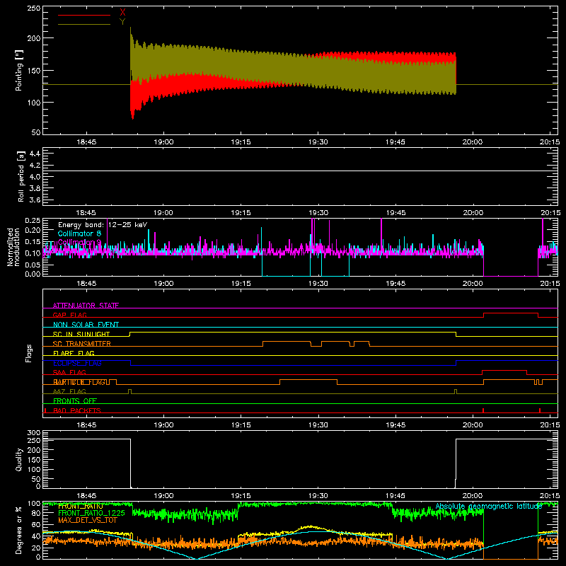Click the 150 tick on Pointing axis
Screen dimensions: 566x566
coord(34,70)
